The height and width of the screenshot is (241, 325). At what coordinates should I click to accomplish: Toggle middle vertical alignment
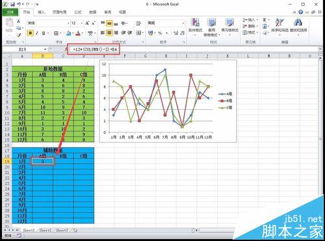pos(109,23)
